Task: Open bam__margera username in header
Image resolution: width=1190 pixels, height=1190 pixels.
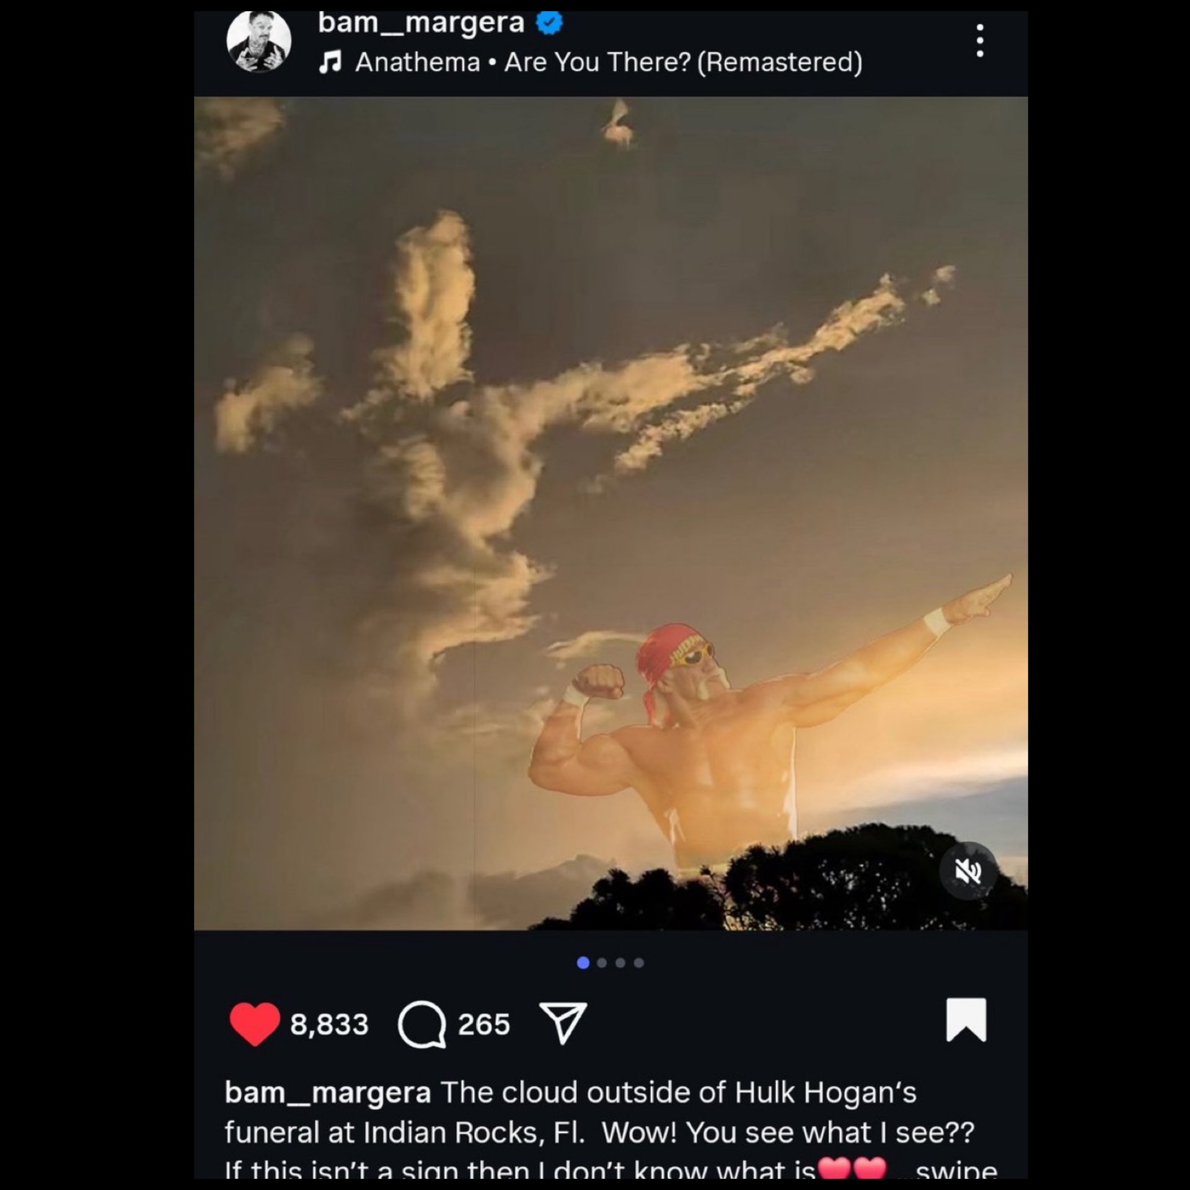Action: pos(421,23)
